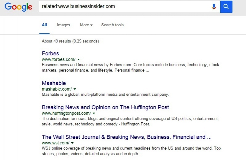The width and height of the screenshot is (246, 160).
Task: Open Huffington Post breaking news link
Action: [105, 107]
